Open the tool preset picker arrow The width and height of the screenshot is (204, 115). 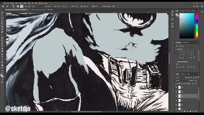[9, 6]
